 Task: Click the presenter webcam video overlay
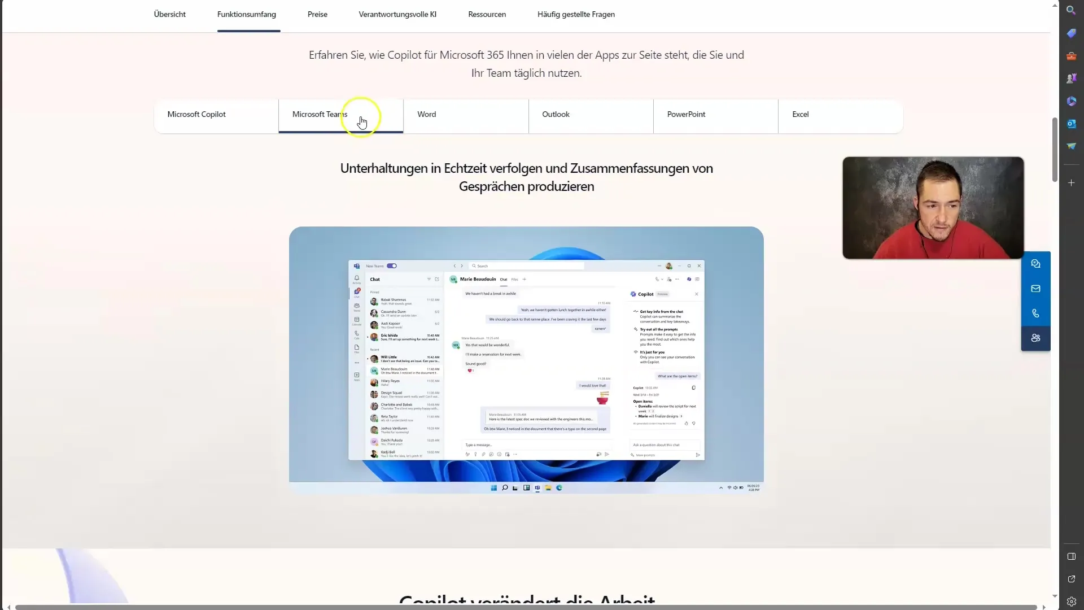pos(933,208)
